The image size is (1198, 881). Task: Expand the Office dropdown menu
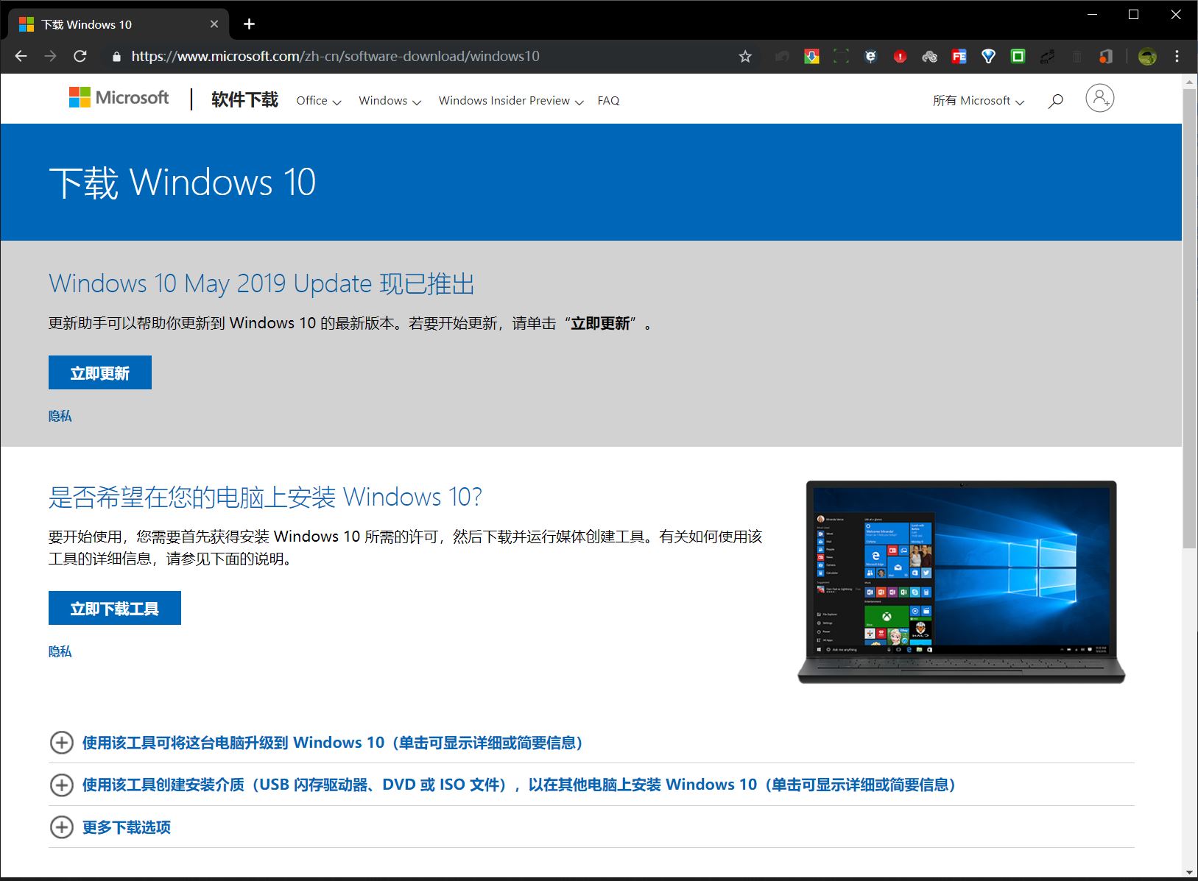319,101
